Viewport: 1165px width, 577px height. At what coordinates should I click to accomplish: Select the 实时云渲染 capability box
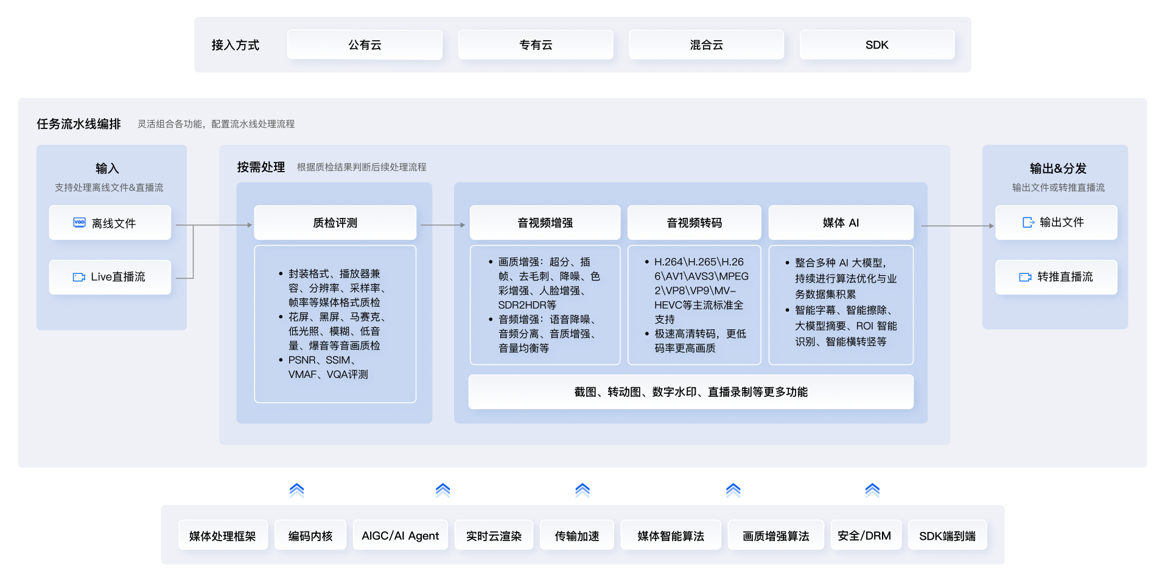[494, 536]
